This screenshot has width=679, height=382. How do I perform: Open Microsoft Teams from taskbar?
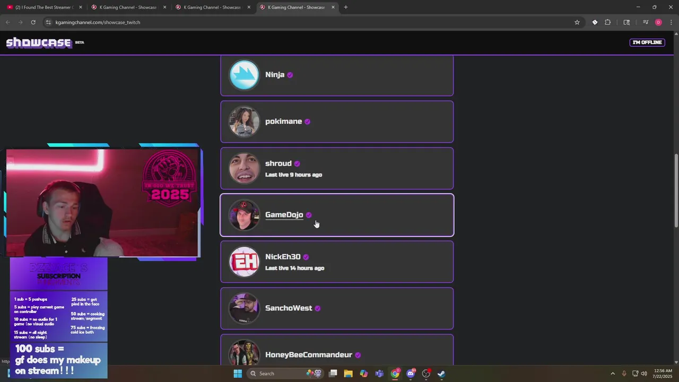coord(379,374)
